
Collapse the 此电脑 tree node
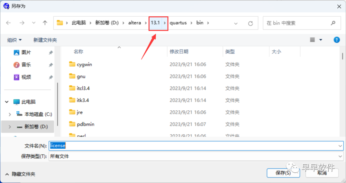(7, 102)
